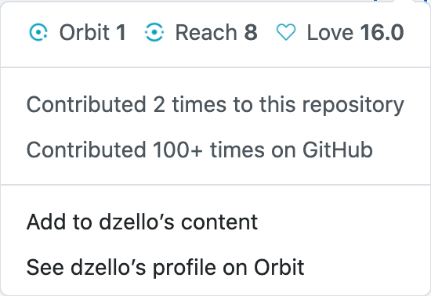
Task: Click Contributed 2 times to this repository
Action: tap(215, 105)
